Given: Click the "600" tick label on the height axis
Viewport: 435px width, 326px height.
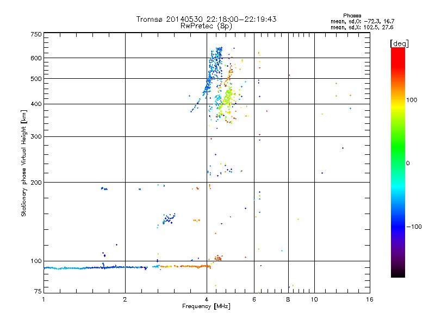Looking at the screenshot, I should [36, 58].
